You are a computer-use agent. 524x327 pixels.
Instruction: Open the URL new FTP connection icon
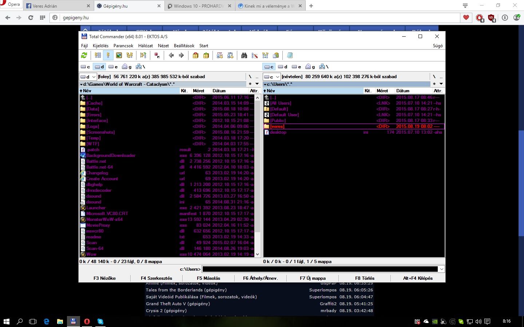point(230,55)
